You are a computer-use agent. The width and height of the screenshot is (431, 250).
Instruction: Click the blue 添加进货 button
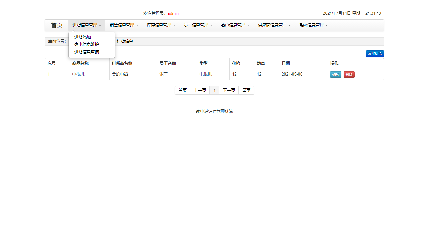(x=375, y=53)
